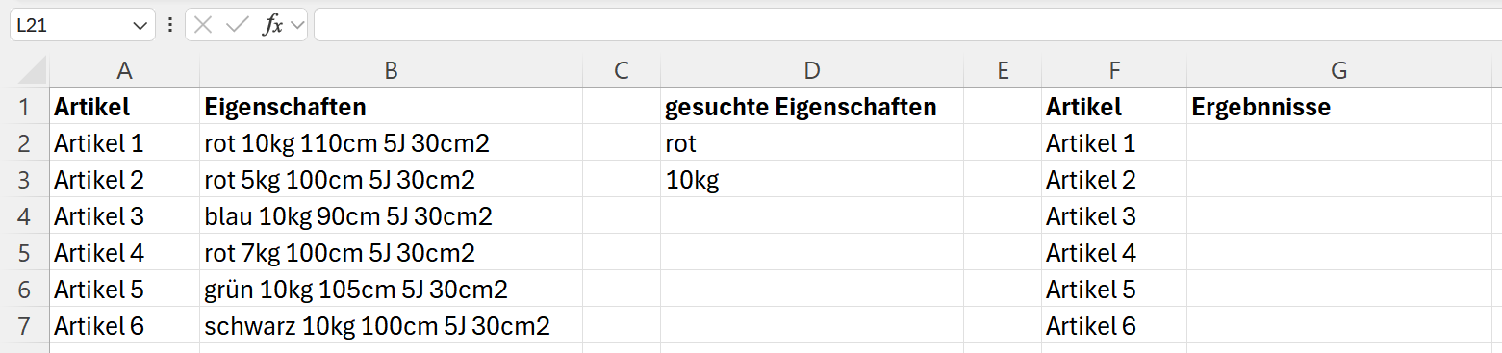Click the Cancel X icon in formula bar
This screenshot has height=353, width=1502.
tap(202, 26)
